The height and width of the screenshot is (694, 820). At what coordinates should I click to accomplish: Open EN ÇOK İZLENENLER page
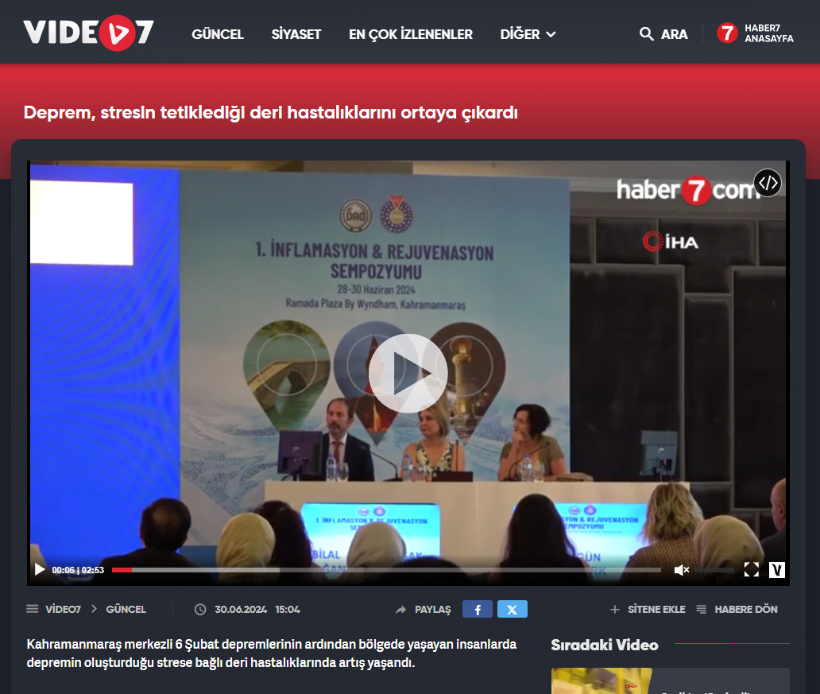coord(410,34)
